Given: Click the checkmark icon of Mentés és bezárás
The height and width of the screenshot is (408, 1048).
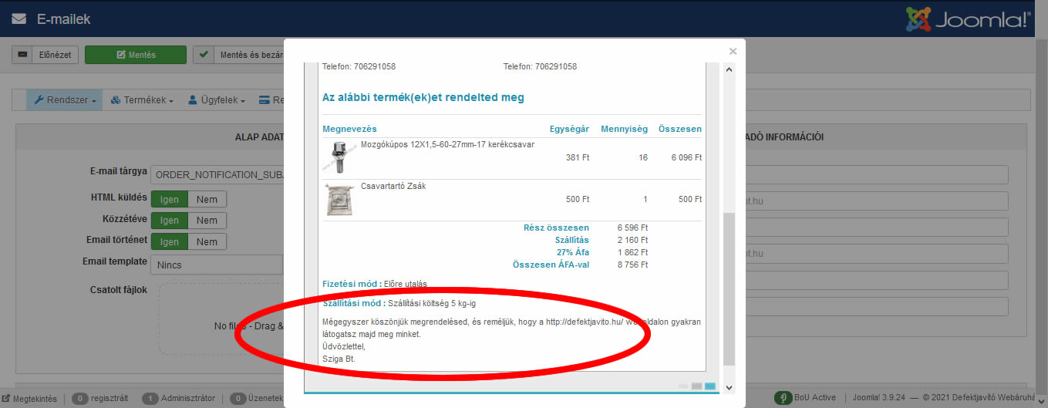Looking at the screenshot, I should click(x=204, y=55).
